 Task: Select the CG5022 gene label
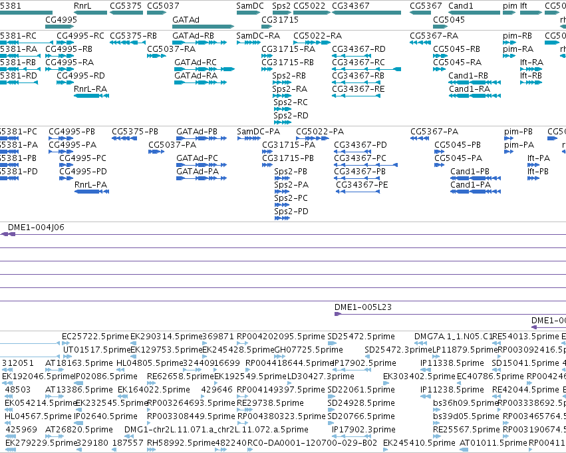[x=309, y=6]
